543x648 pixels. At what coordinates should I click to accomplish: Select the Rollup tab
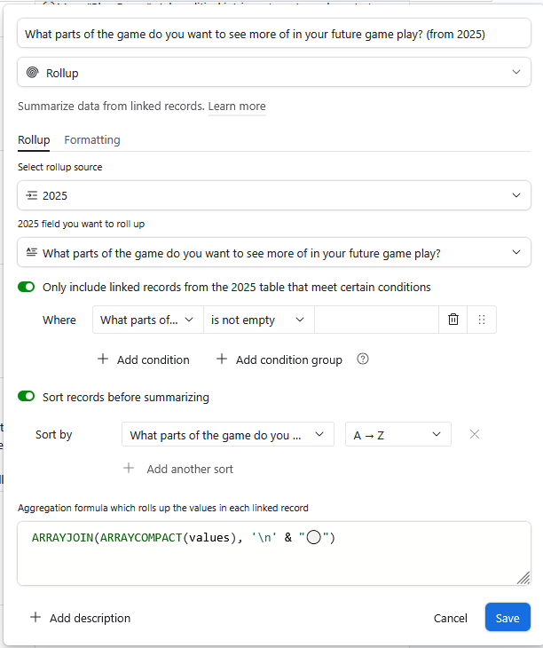[34, 140]
